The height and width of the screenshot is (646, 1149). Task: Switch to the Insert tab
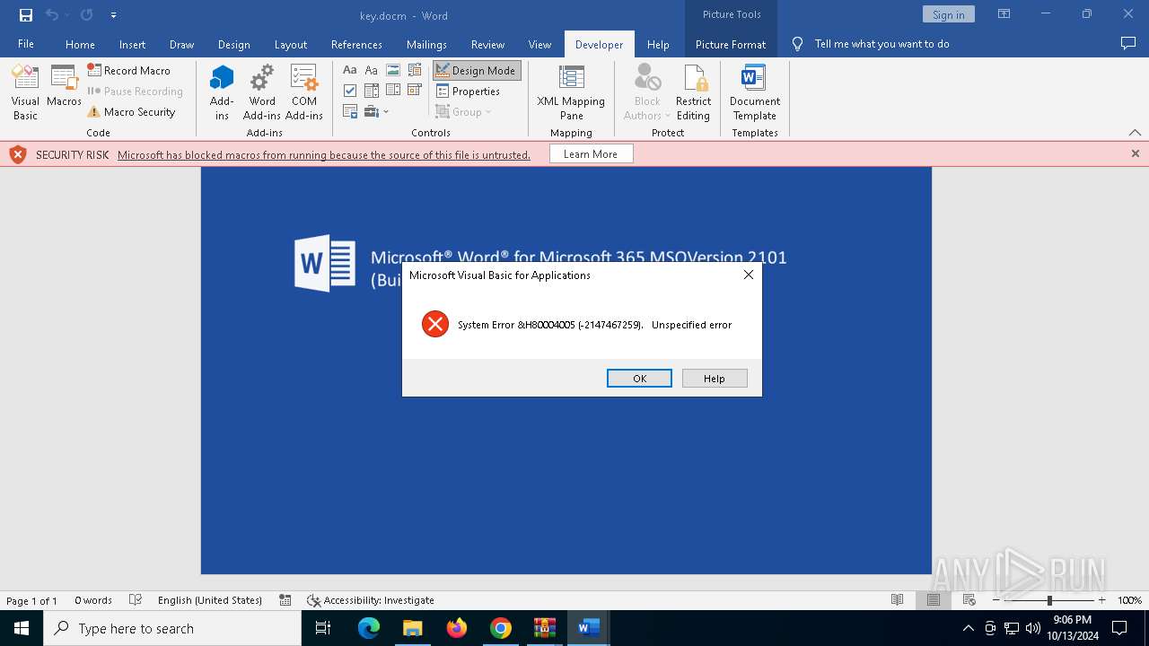132,44
